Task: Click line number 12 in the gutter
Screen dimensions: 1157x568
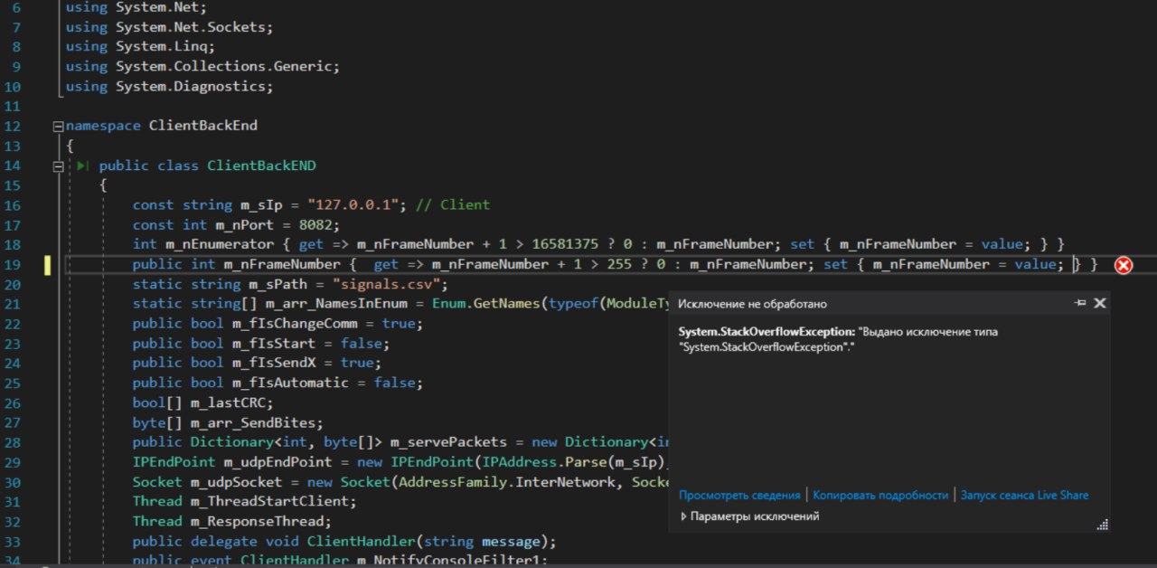Action: pos(13,126)
